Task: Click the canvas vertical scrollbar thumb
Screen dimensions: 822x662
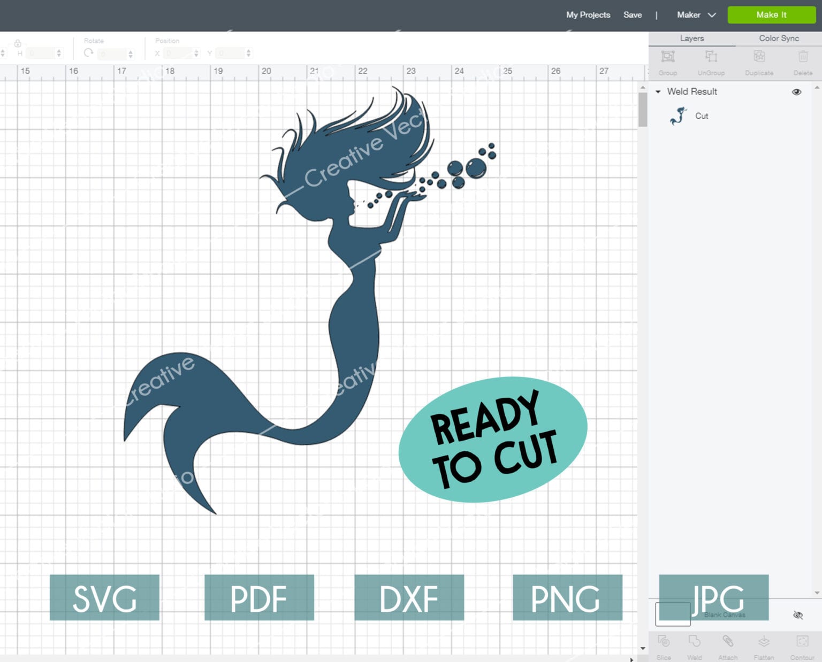Action: pos(643,110)
